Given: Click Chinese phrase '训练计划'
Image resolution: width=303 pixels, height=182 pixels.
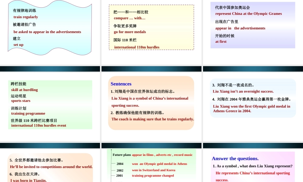Looking at the screenshot, I should pos(18,108).
